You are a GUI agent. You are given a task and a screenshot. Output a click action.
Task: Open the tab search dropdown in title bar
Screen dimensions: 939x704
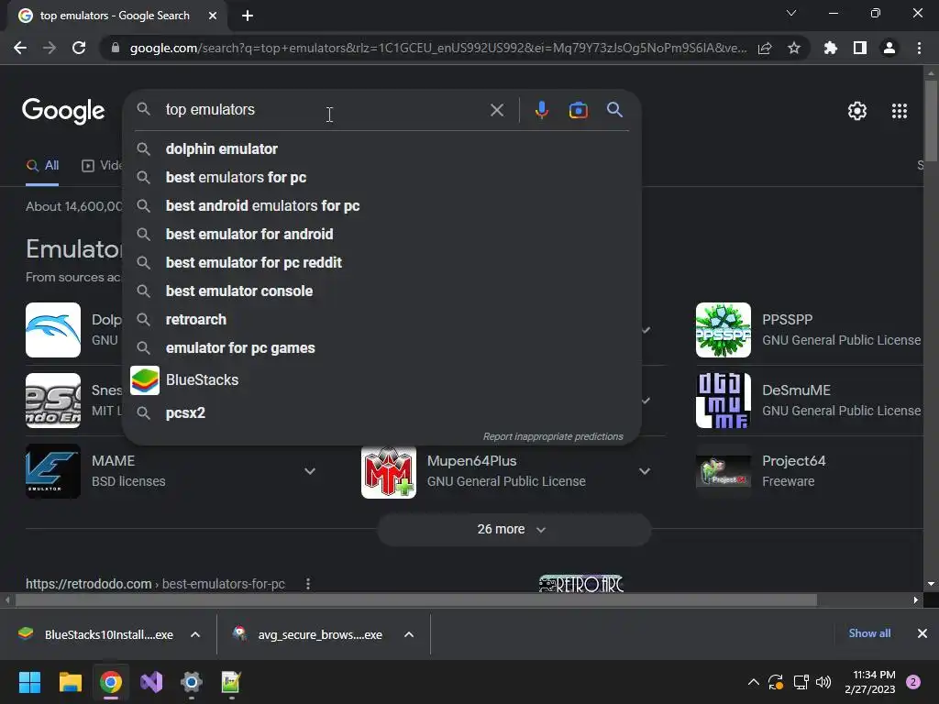791,13
